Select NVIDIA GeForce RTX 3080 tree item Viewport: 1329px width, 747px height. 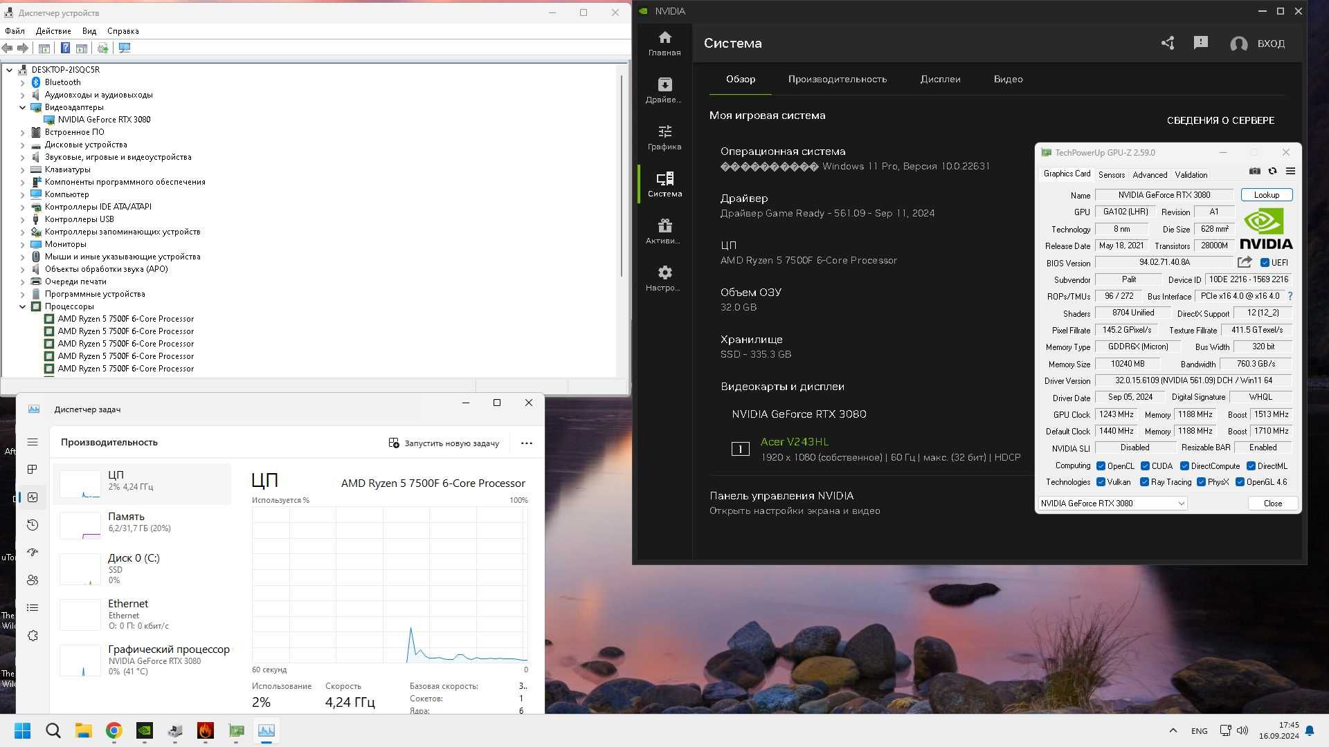[x=104, y=120]
